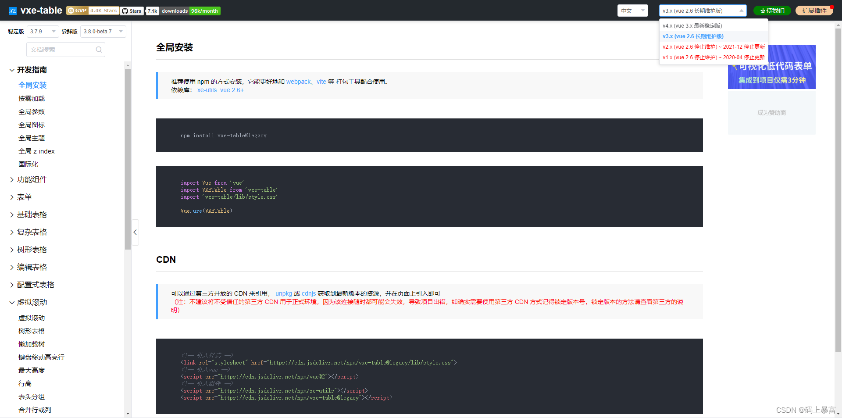Image resolution: width=842 pixels, height=418 pixels.
Task: Open the 可视化低代码表单 ad banner
Action: [x=771, y=67]
